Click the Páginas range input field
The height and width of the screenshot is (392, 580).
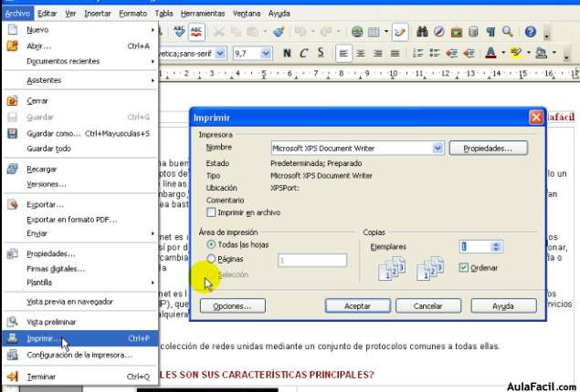(x=312, y=261)
